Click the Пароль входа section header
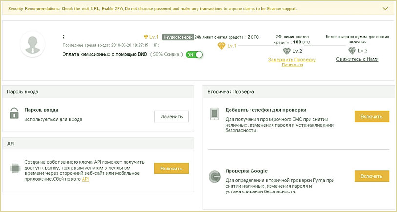Image resolution: width=397 pixels, height=212 pixels. pyautogui.click(x=98, y=92)
